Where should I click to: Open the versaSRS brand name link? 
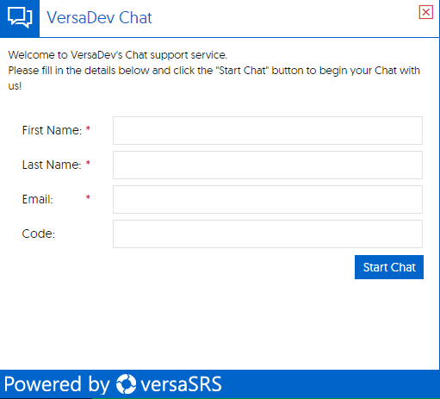pyautogui.click(x=182, y=384)
